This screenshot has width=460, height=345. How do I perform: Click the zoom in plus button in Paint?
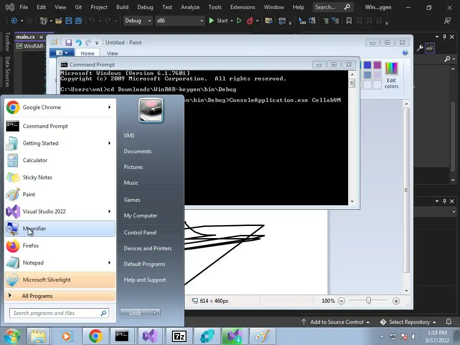click(x=396, y=301)
